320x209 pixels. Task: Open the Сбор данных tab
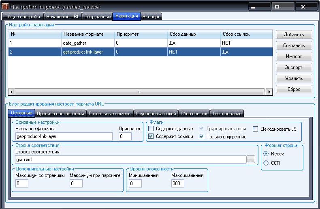pyautogui.click(x=98, y=17)
